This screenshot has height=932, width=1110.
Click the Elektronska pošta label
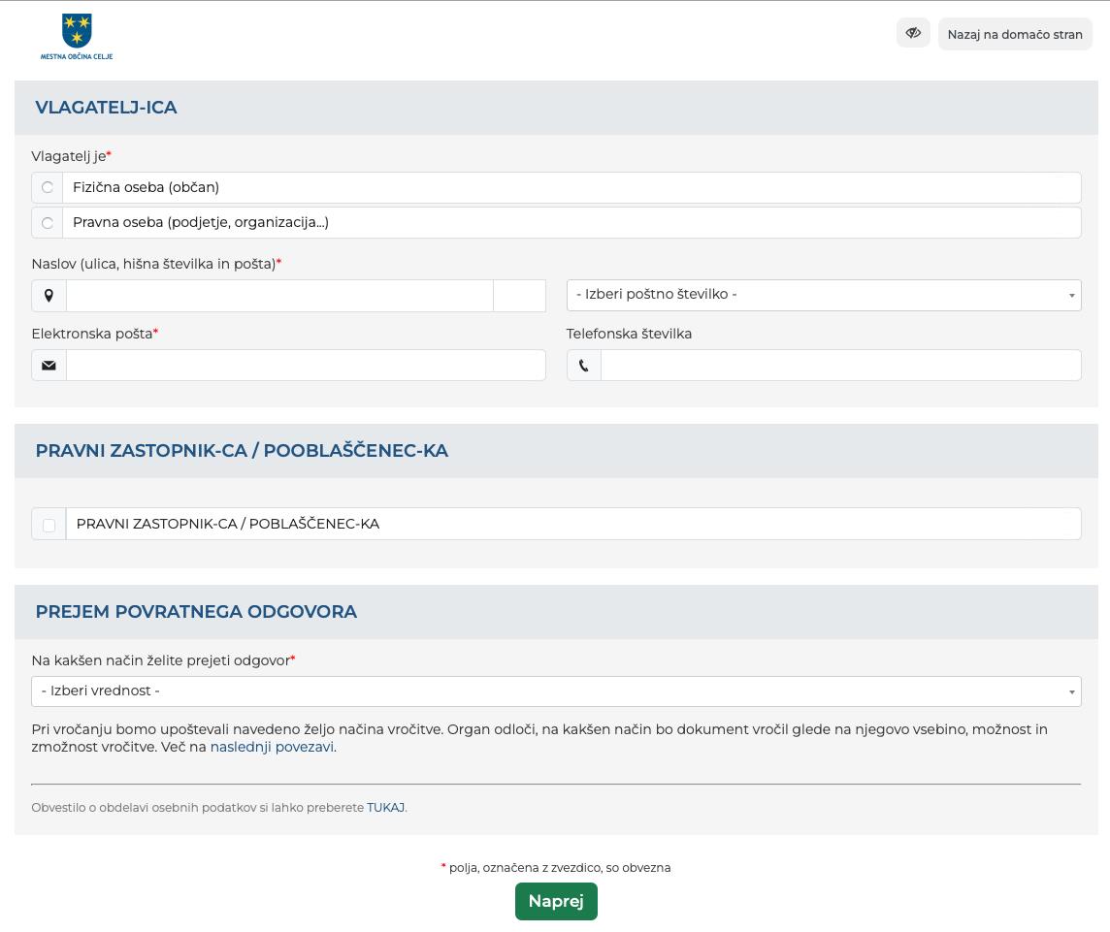pos(95,334)
